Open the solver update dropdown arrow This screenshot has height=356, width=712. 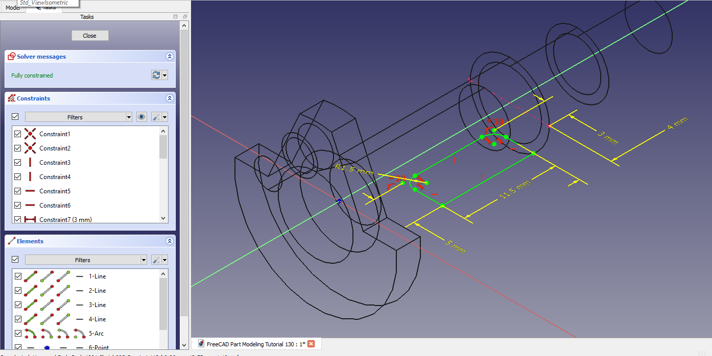coord(164,75)
